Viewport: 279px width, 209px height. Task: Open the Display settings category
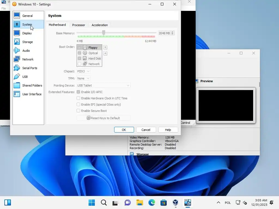pos(28,33)
